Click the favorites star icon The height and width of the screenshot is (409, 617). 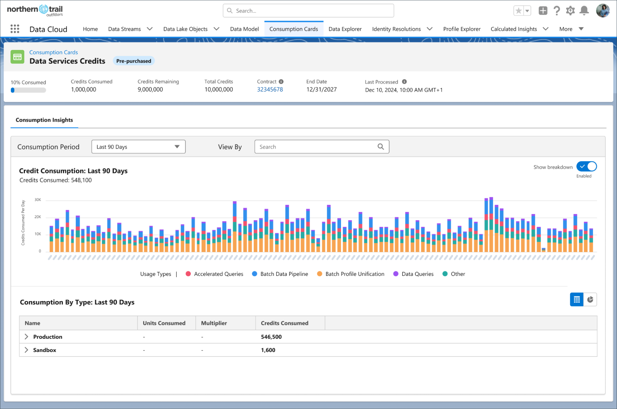pyautogui.click(x=519, y=11)
